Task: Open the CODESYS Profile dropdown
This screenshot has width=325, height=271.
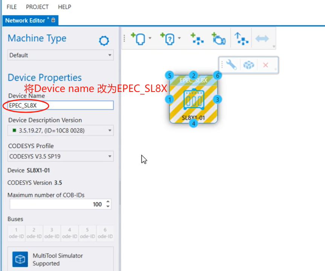Action: pyautogui.click(x=61, y=156)
